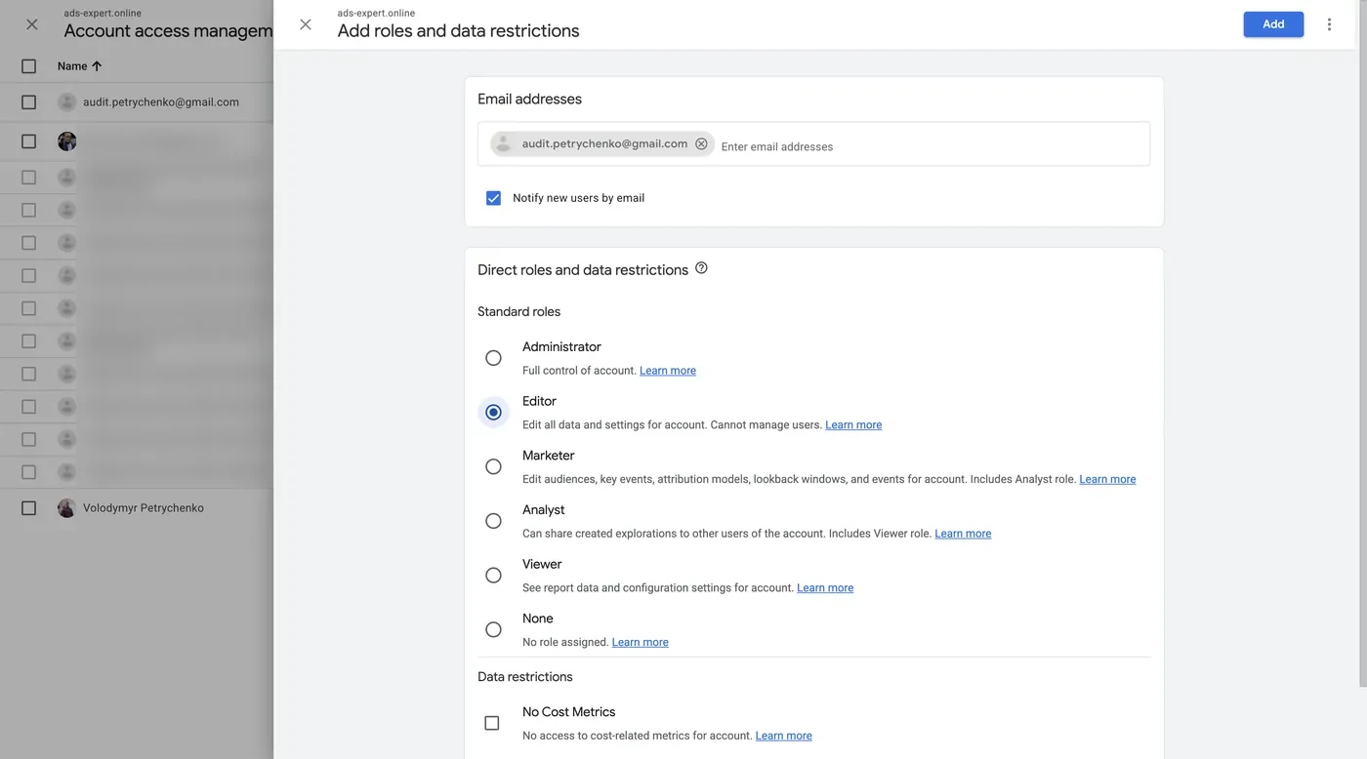Click the Enter email addresses field
This screenshot has width=1367, height=759.
932,146
